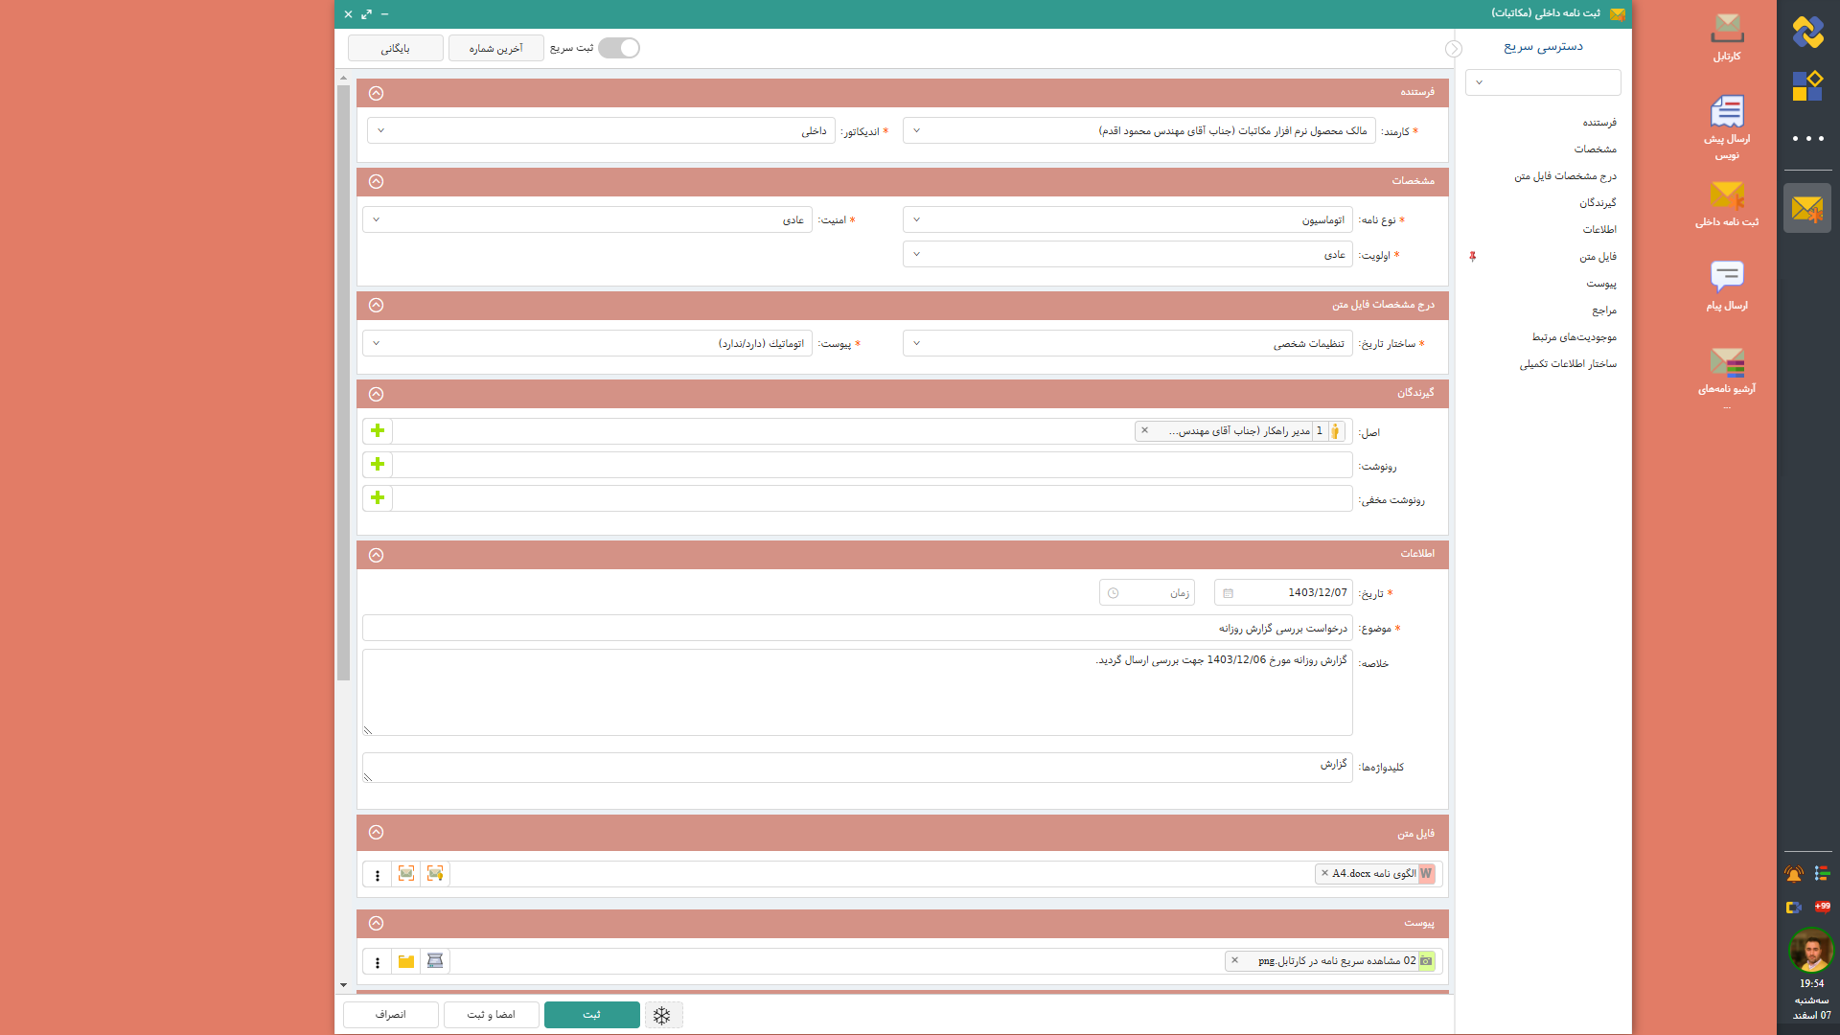Click the ارسال پیش نویس icon

[1727, 113]
